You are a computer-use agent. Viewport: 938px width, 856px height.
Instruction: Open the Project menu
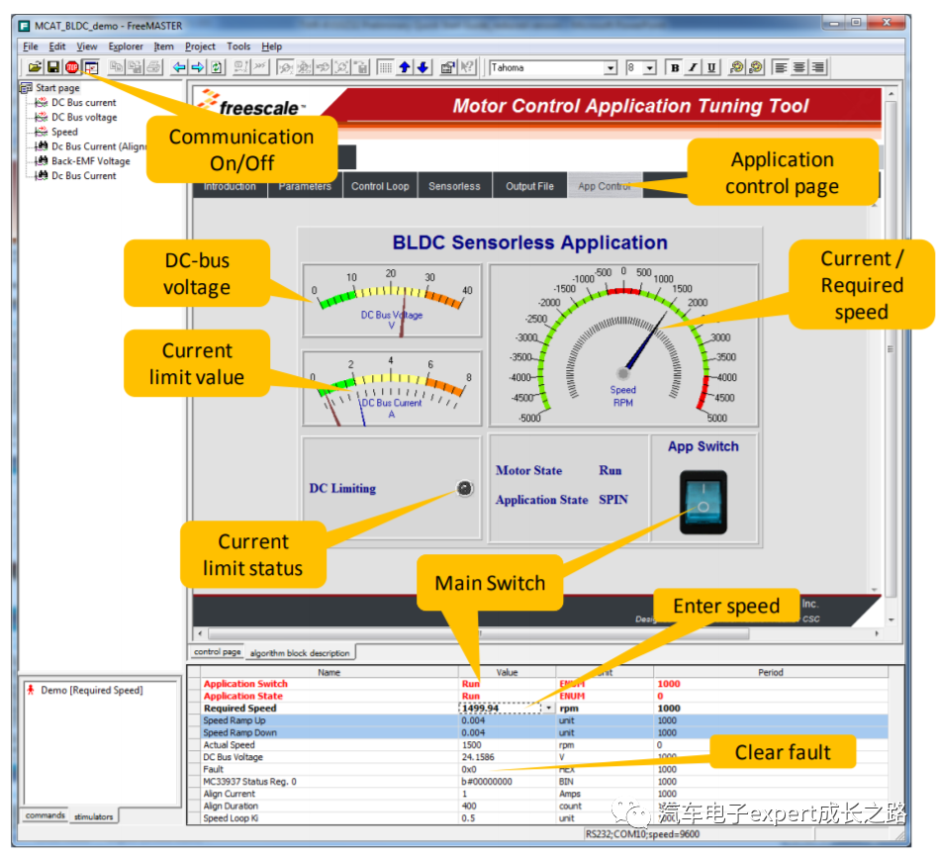(200, 47)
